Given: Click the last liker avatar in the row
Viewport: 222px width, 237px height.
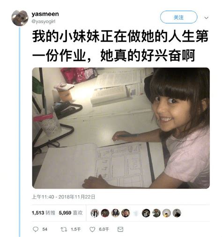Looking at the screenshot, I should coord(177,213).
